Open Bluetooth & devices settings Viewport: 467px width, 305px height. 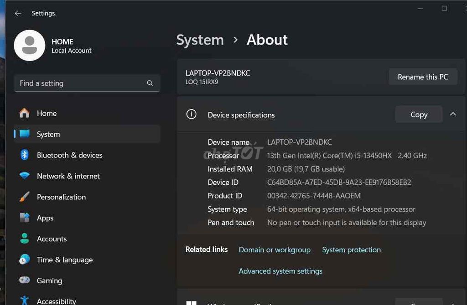pos(87,155)
